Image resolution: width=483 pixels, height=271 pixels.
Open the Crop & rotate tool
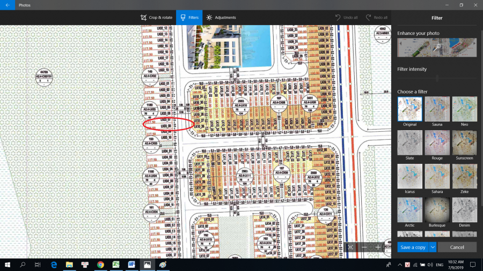156,18
